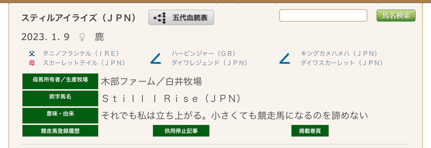The image size is (431, 148).
Task: Open the 競走馬登録履歴 tab
Action: [x=60, y=131]
